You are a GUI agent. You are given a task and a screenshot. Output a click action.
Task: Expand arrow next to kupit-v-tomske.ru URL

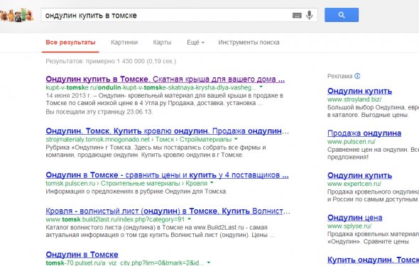(x=261, y=87)
